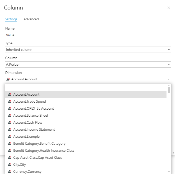Select Benefit Category.Health Insurance Class
175x174 pixels.
[x=44, y=151]
